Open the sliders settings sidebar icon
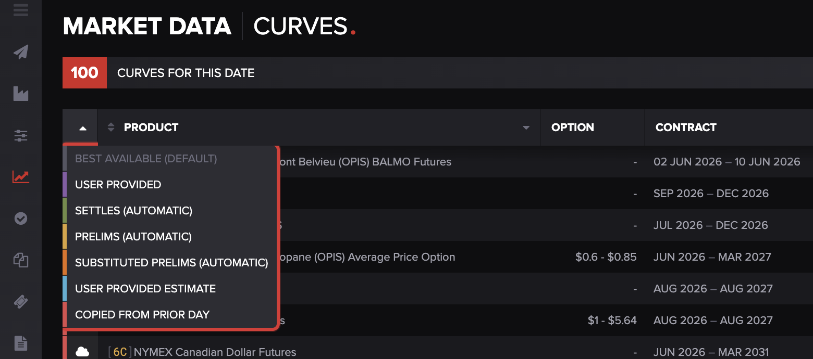The width and height of the screenshot is (813, 359). click(x=21, y=136)
